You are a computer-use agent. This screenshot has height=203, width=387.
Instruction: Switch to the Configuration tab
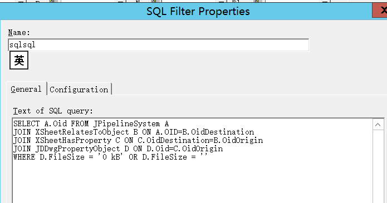[x=79, y=90]
